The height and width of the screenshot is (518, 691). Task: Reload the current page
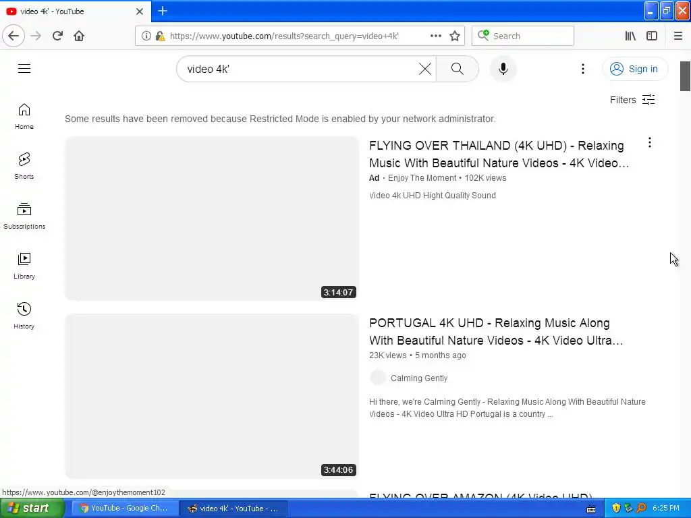[57, 36]
